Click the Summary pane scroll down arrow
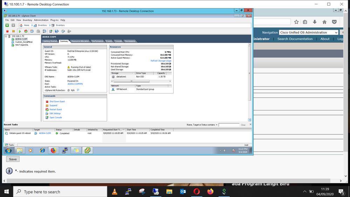Screen dimensions: 350x197 (x=249, y=120)
